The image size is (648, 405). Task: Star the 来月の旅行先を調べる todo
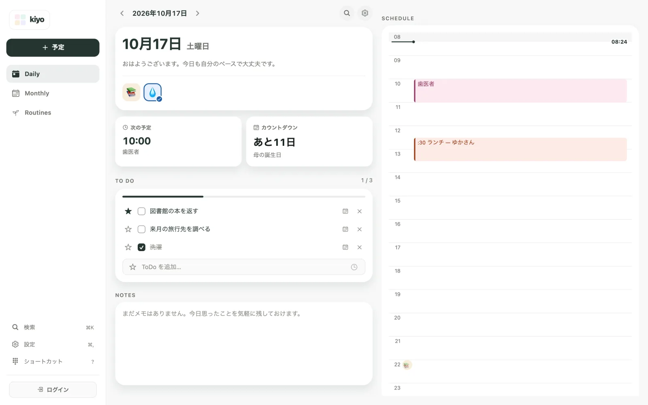pos(128,229)
